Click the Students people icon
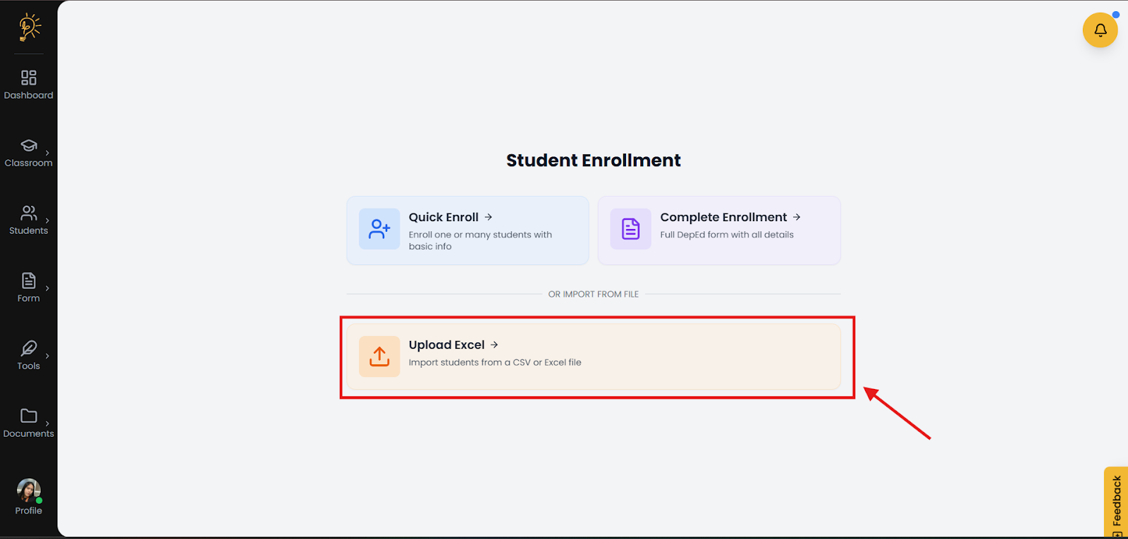The width and height of the screenshot is (1128, 539). coord(29,213)
